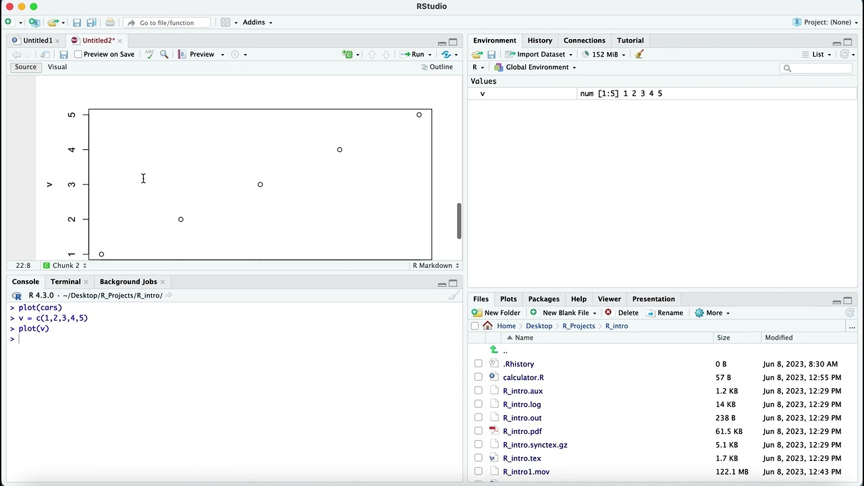The height and width of the screenshot is (486, 864).
Task: Switch to the Plots tab
Action: click(x=508, y=299)
